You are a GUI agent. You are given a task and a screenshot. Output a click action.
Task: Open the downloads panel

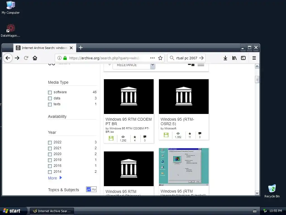pyautogui.click(x=225, y=58)
